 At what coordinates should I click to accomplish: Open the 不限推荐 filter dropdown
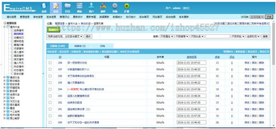click(x=182, y=36)
